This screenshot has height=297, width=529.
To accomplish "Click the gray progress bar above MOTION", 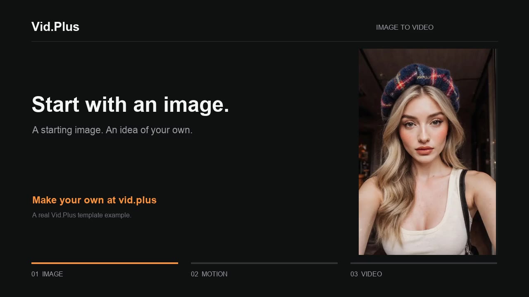I will pyautogui.click(x=264, y=263).
